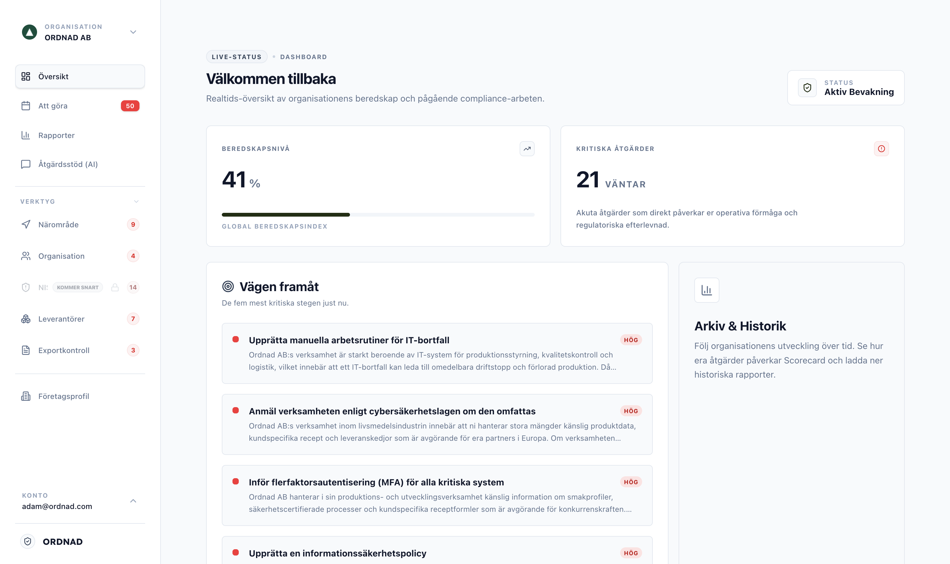Click the 3 badge next to Exportkontroll

coord(133,351)
